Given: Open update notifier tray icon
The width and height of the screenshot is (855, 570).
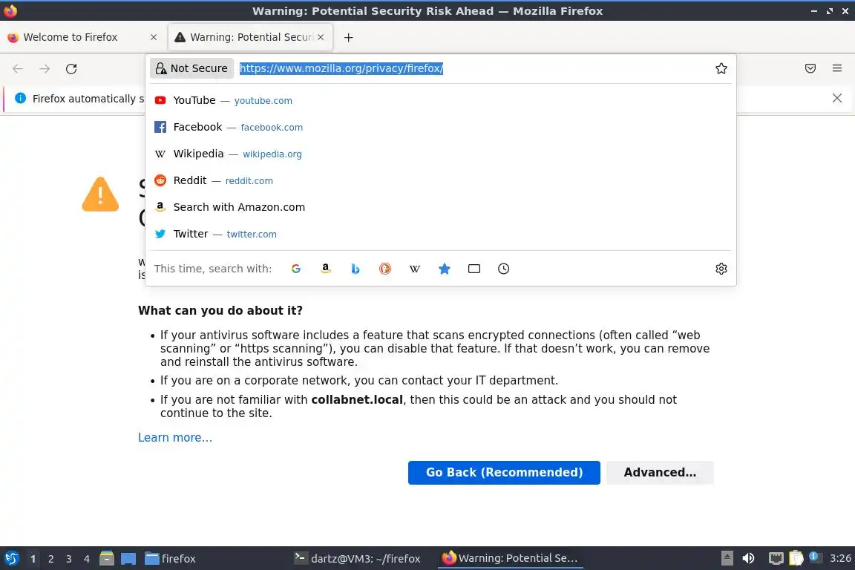Looking at the screenshot, I should click(814, 557).
